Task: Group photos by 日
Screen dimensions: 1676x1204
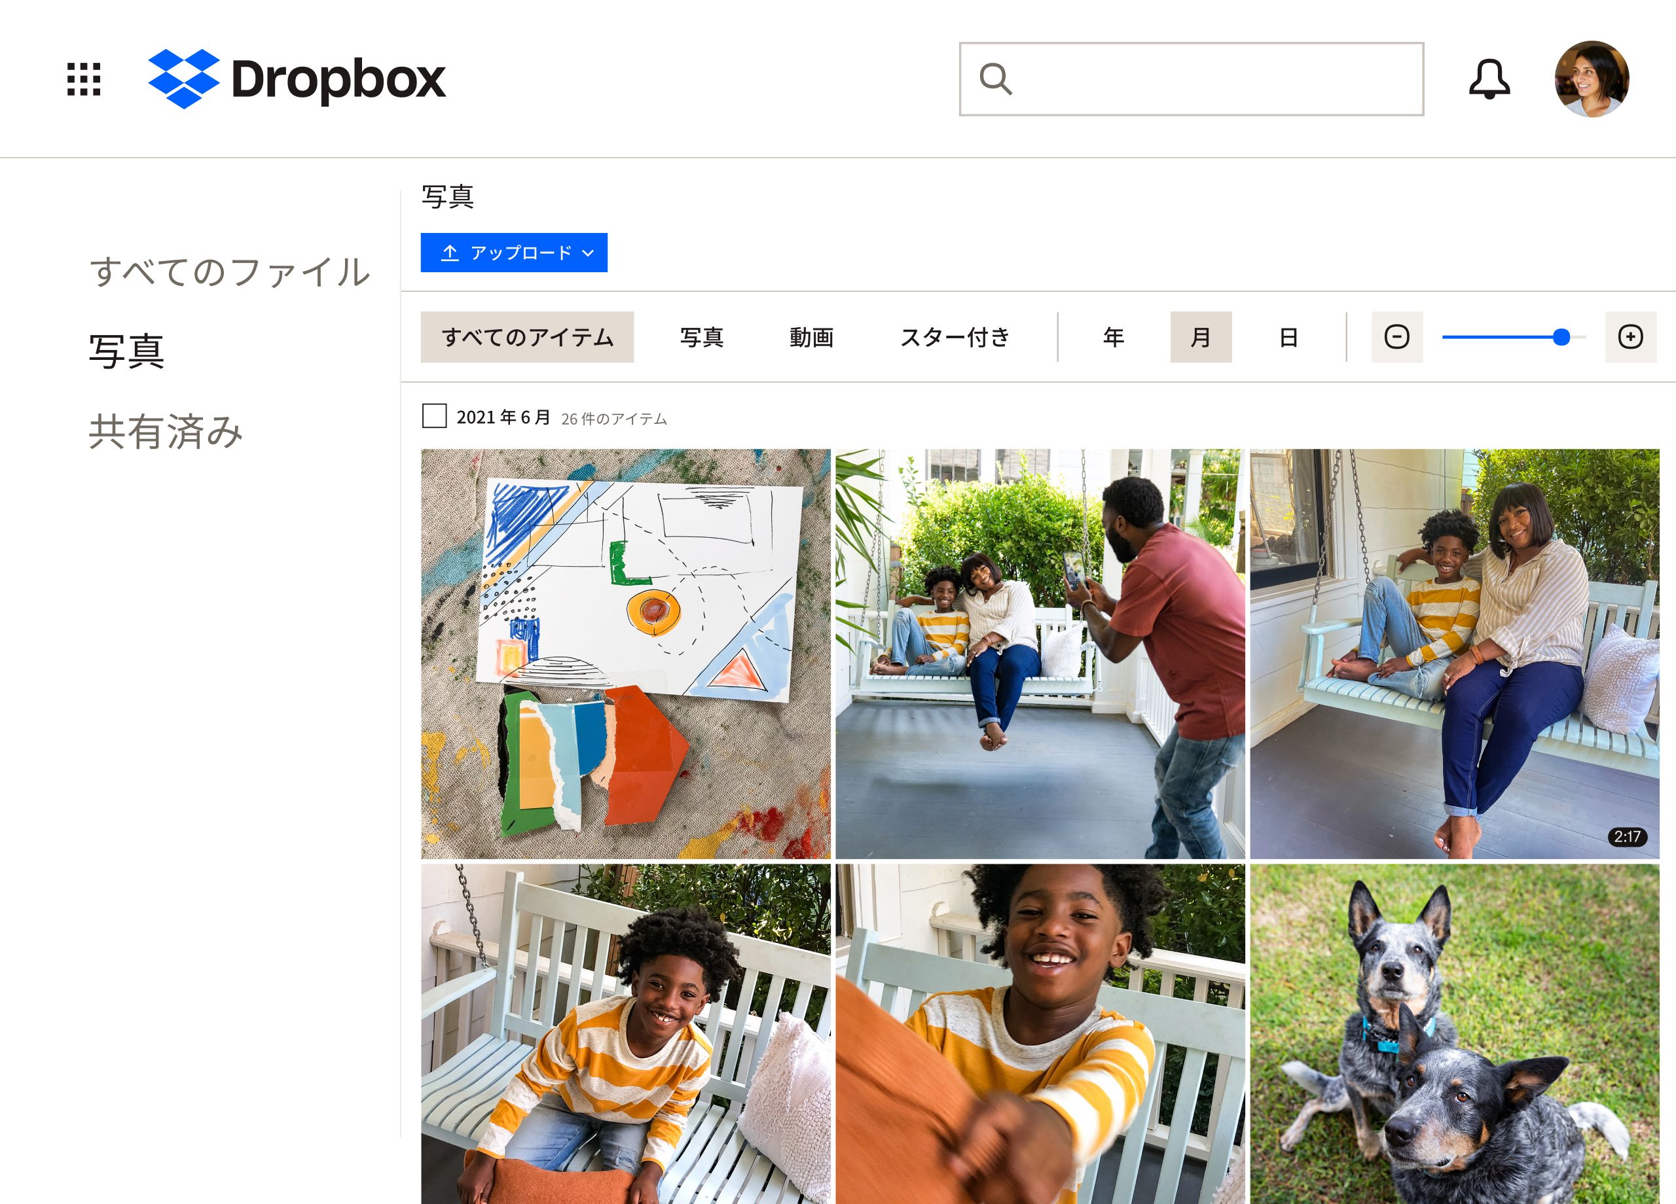Action: tap(1288, 337)
